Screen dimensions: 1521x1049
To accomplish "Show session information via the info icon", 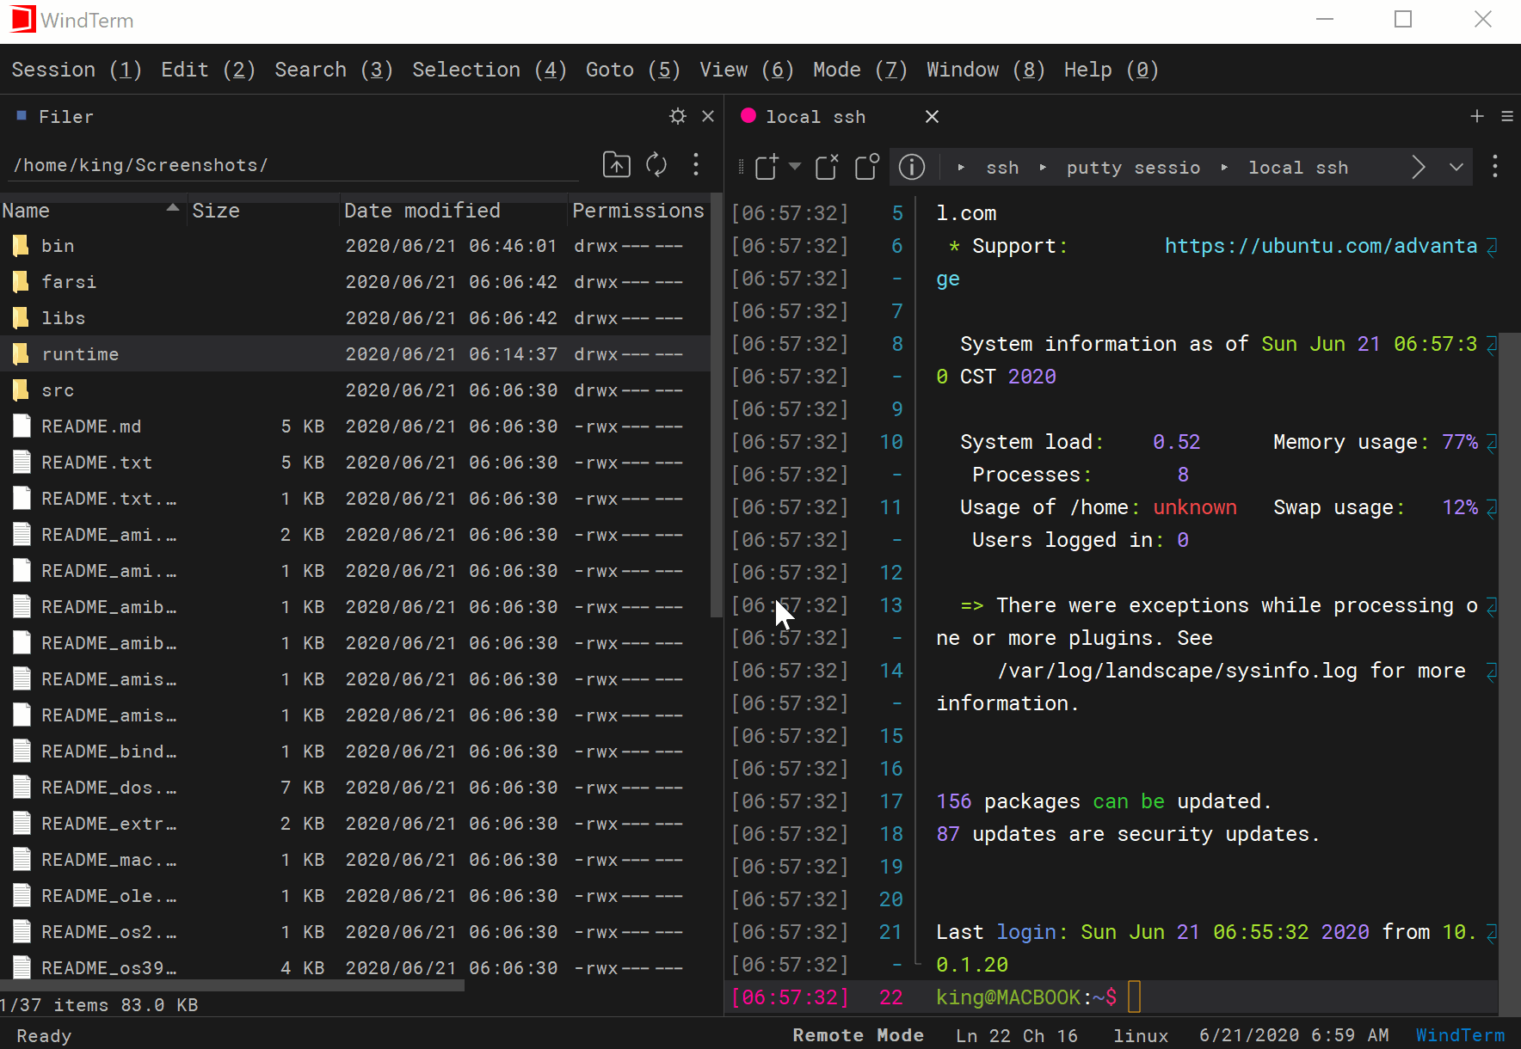I will pyautogui.click(x=912, y=167).
